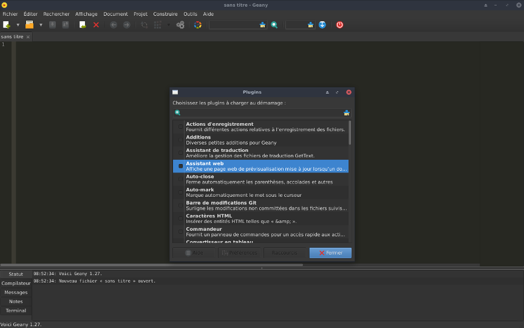This screenshot has height=328, width=524.
Task: Switch to the Notes panel tab
Action: pos(16,301)
